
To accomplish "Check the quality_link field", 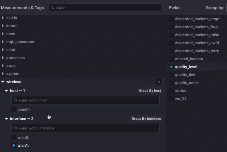I will [x=171, y=75].
